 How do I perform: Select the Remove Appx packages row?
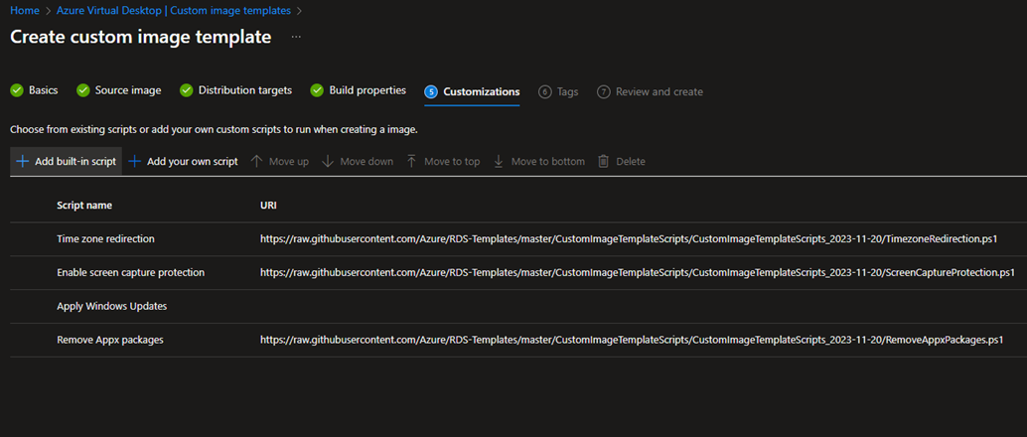pyautogui.click(x=518, y=340)
